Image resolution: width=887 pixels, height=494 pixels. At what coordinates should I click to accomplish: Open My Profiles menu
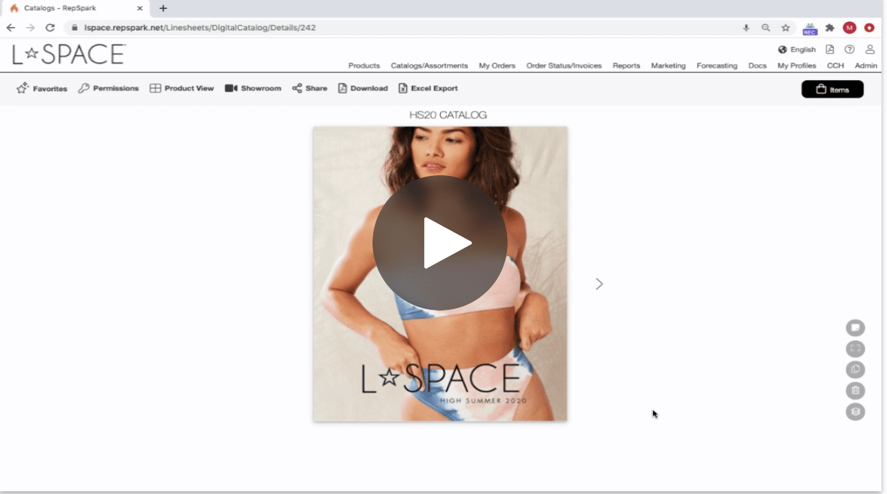797,66
